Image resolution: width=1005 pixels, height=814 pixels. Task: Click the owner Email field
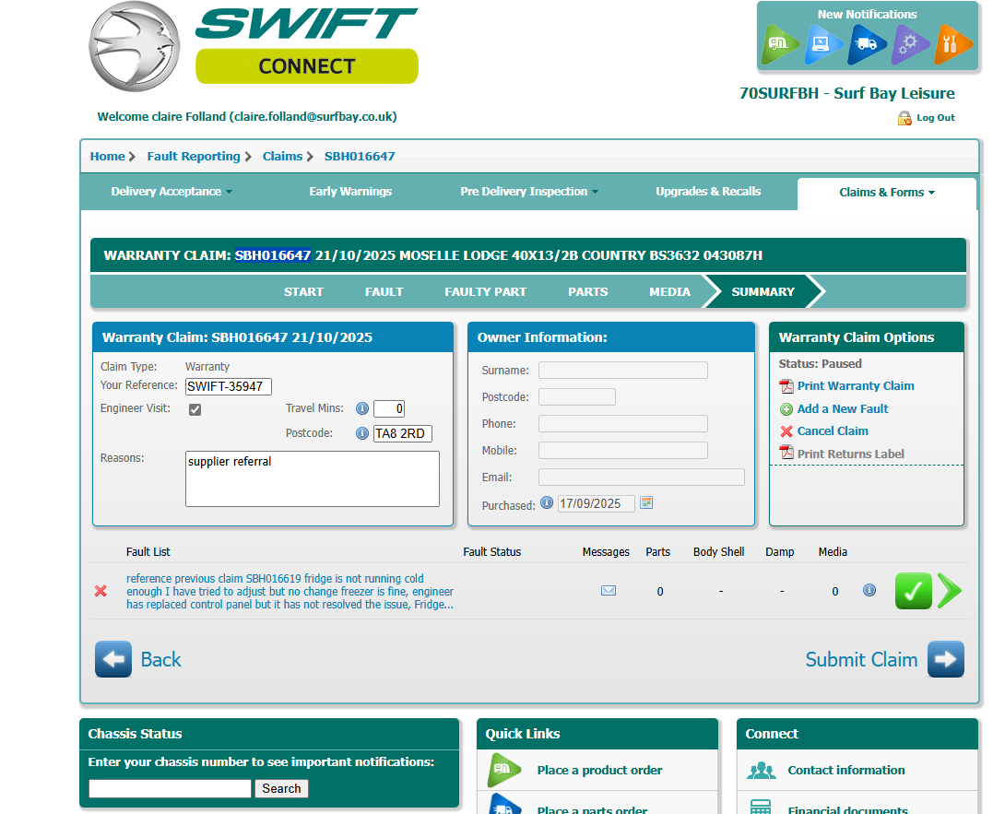(642, 477)
